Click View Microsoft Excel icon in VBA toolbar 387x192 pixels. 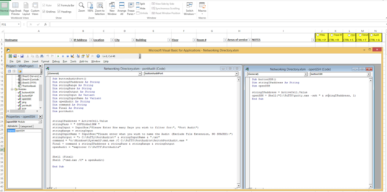tap(10, 56)
